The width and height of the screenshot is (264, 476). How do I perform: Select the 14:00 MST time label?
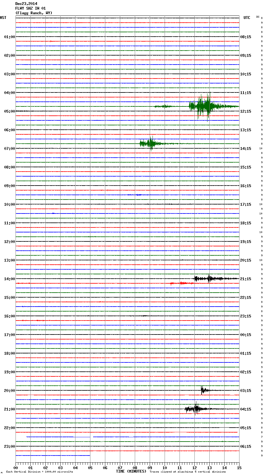click(9, 279)
